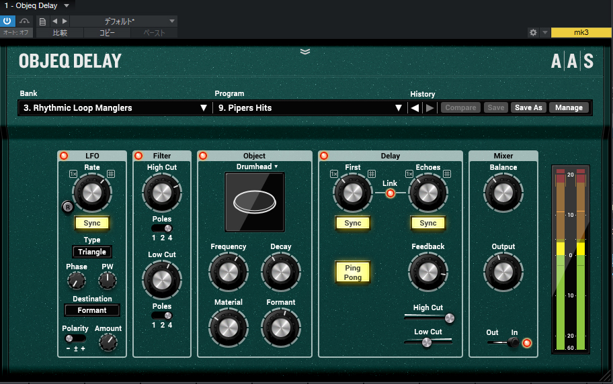Viewport: 613px width, 384px height.
Task: Click the grid icon beside LFO Rate
Action: point(111,174)
